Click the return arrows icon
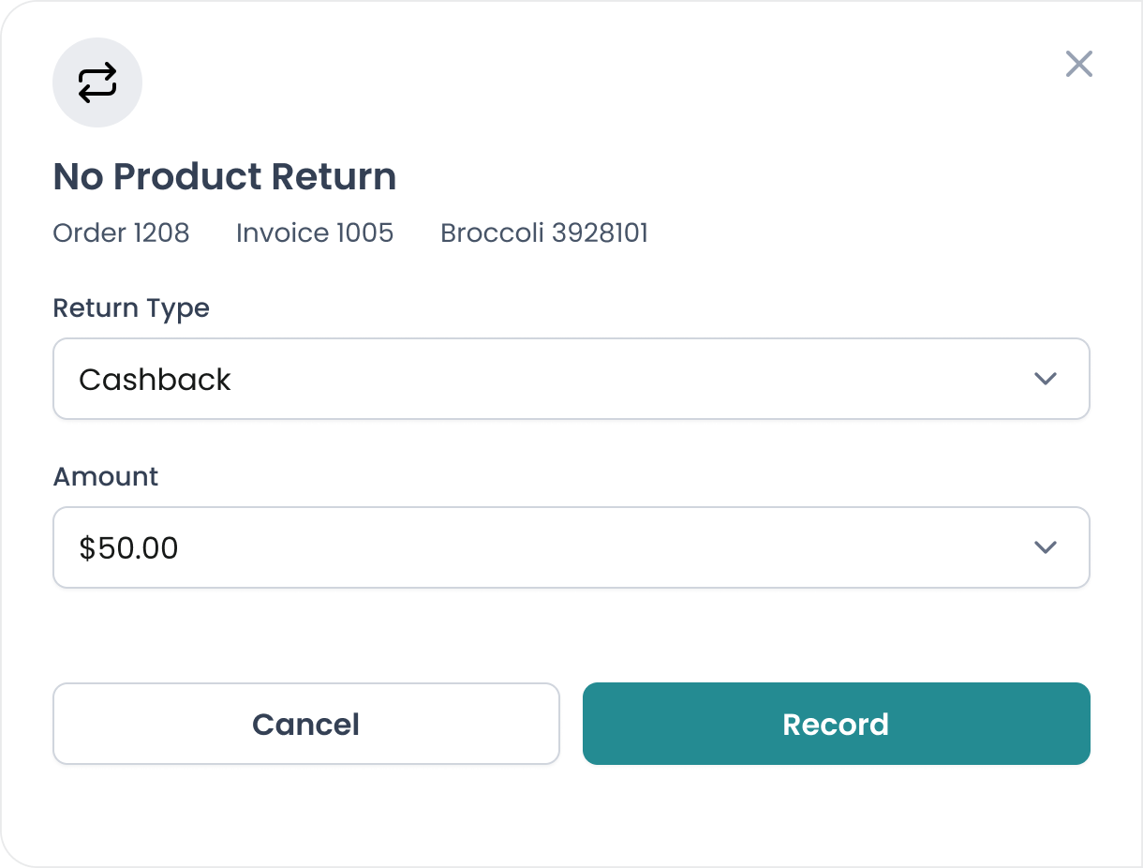Screen dimensions: 1143x868 97,82
